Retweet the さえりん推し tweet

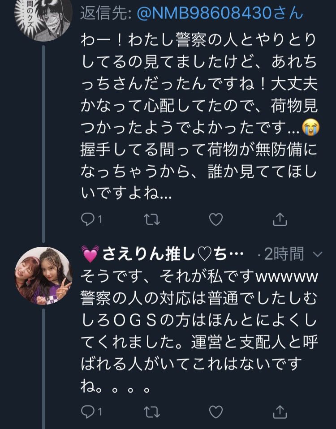tap(152, 412)
